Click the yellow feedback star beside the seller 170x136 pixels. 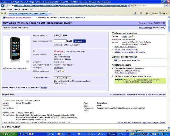pyautogui.click(x=133, y=36)
